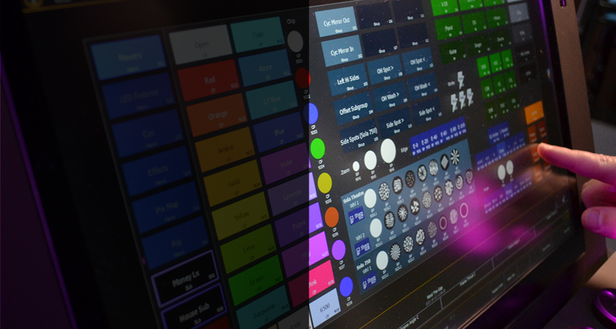Viewport: 616px width, 329px height.
Task: Select the Cyc Mirror In group
Action: (x=343, y=51)
